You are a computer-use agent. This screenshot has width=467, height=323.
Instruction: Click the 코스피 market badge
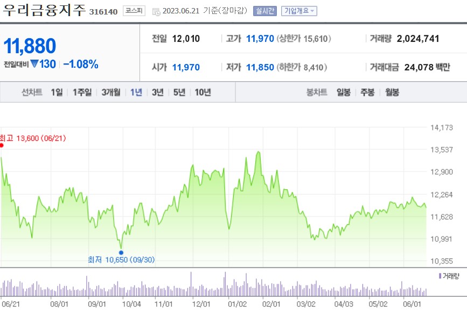pos(134,11)
